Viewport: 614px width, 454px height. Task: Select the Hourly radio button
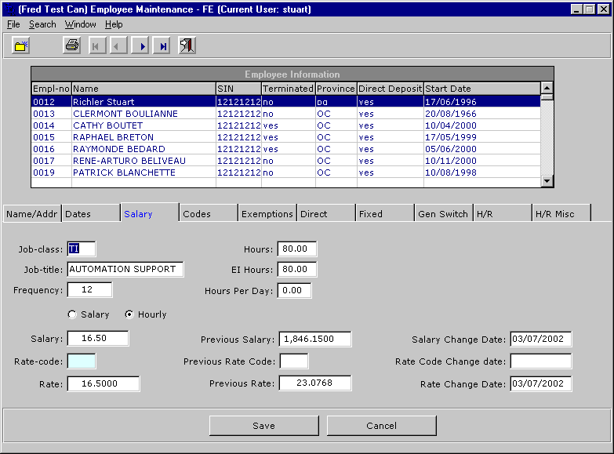click(129, 314)
